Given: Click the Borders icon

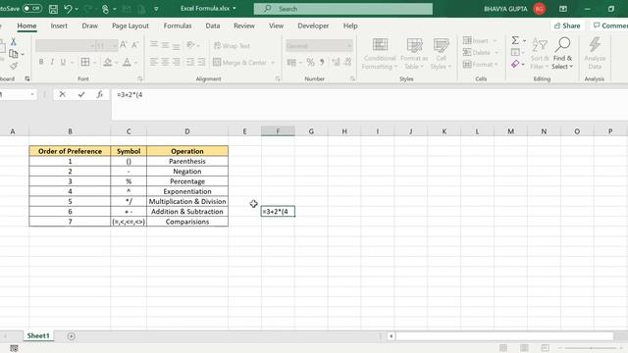Looking at the screenshot, I should click(x=85, y=62).
